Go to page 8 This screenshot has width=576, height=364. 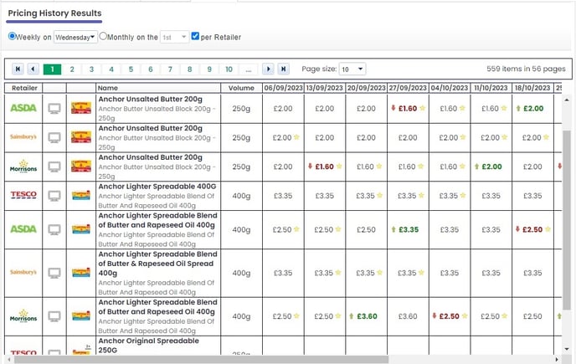189,69
